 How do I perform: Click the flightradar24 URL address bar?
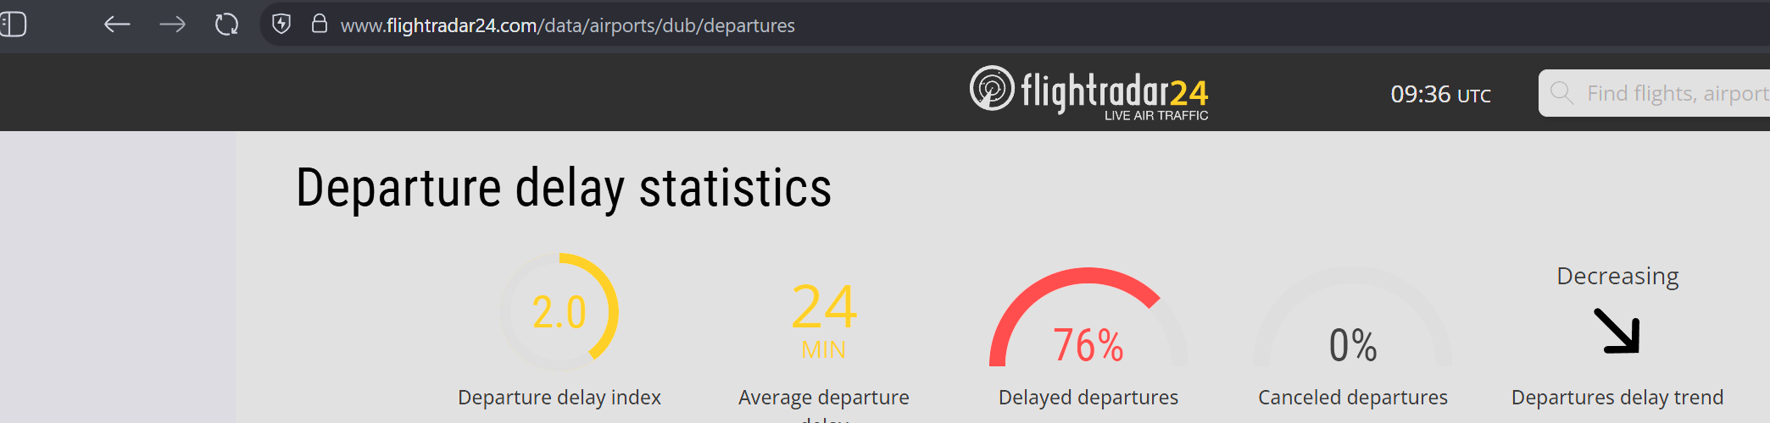(x=568, y=25)
